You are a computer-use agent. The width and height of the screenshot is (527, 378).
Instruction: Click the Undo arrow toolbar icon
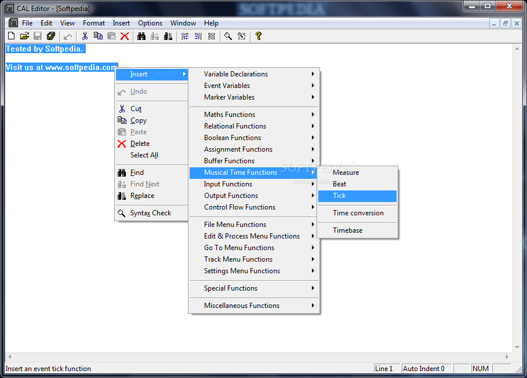68,36
